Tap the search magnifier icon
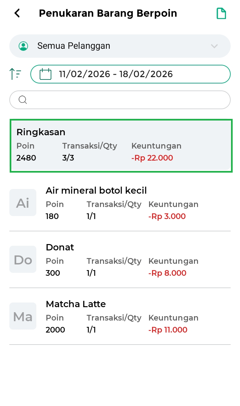The image size is (240, 406). (x=23, y=100)
